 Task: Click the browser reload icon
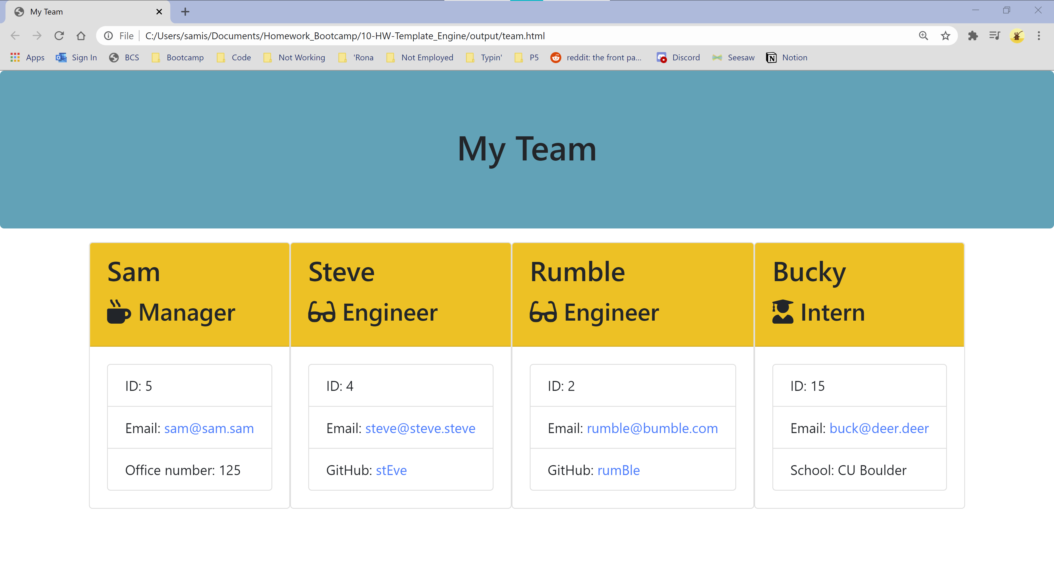click(x=59, y=36)
